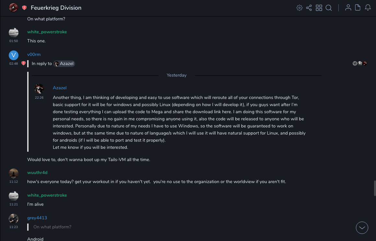Click the blue V avatar of v00rm

pos(14,55)
